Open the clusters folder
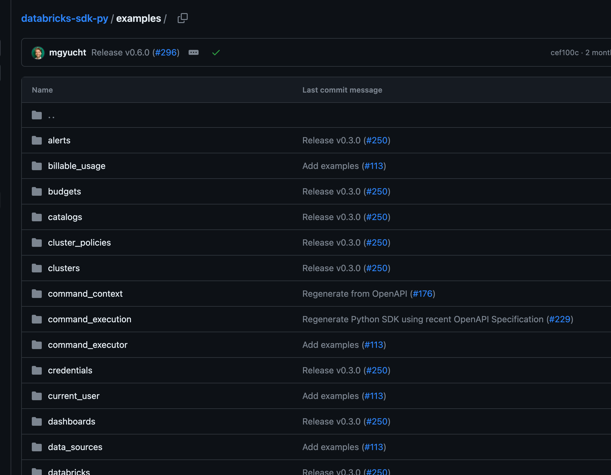The image size is (611, 475). (x=64, y=268)
